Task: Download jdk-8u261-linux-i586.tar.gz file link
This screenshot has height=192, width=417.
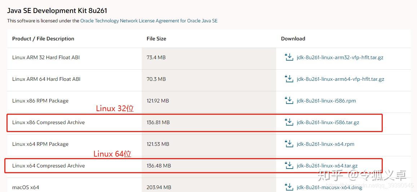Action: 328,122
